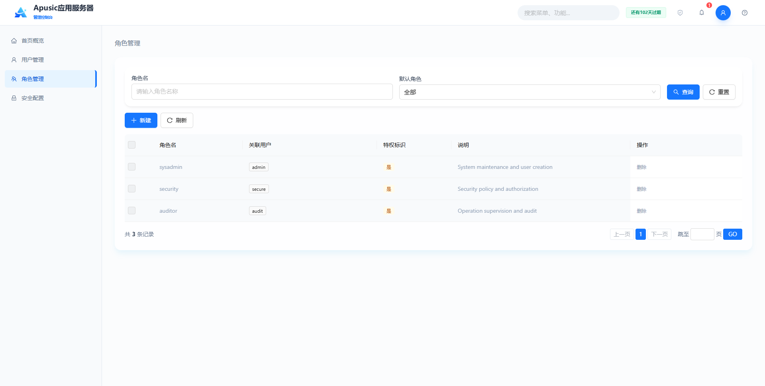Toggle the select-all checkbox in table header

point(132,145)
